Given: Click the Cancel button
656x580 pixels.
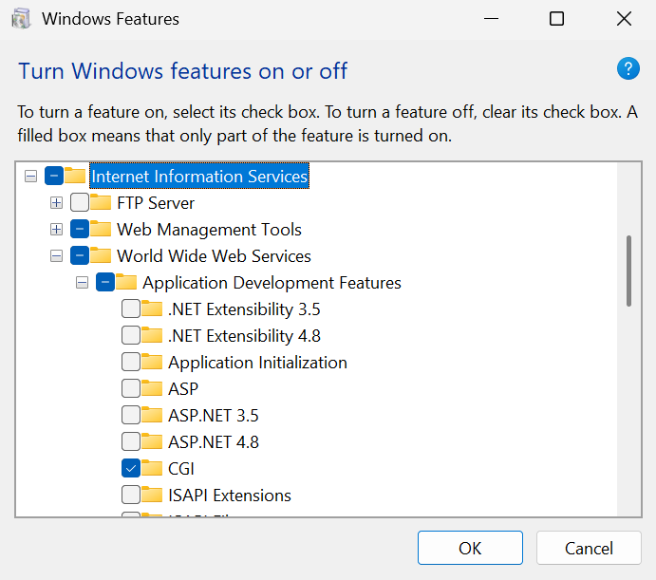Looking at the screenshot, I should pyautogui.click(x=589, y=548).
